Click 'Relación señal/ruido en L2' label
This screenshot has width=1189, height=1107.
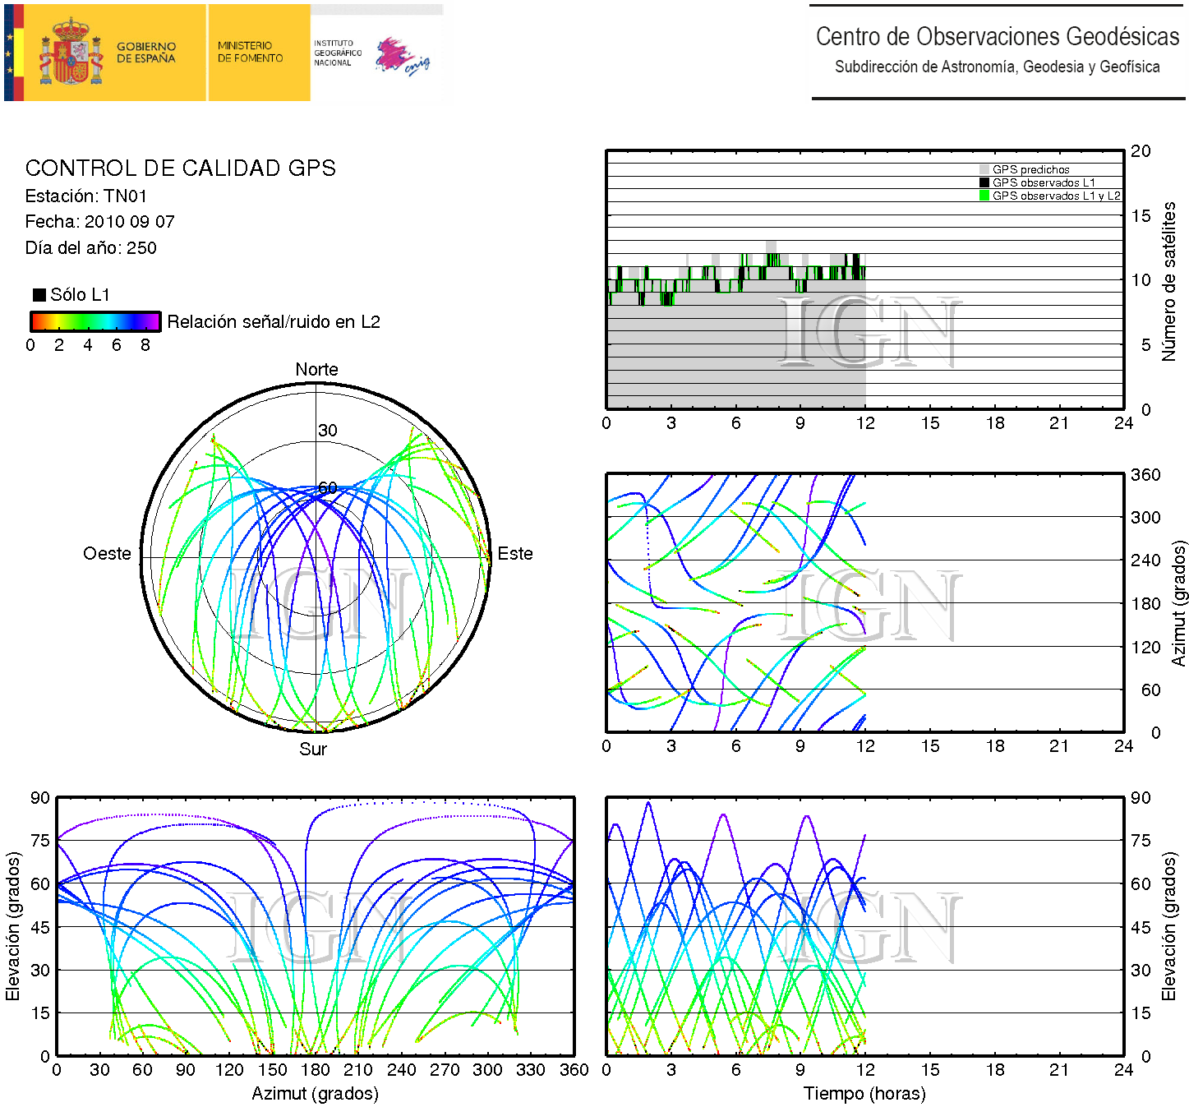click(274, 321)
